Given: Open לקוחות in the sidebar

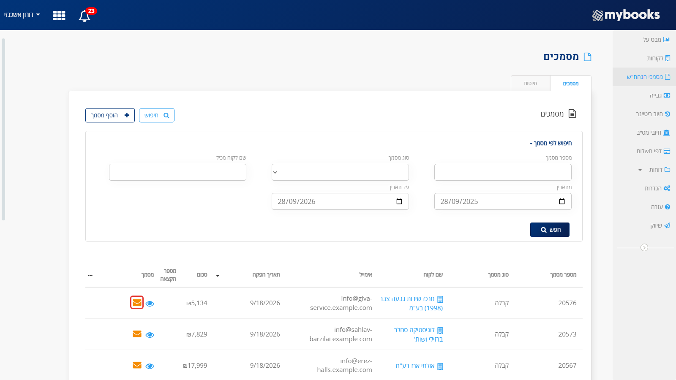Looking at the screenshot, I should click(658, 58).
